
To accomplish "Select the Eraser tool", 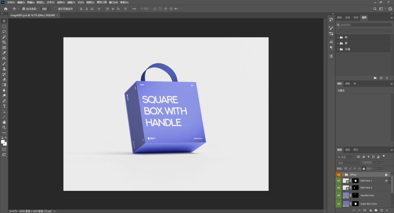I will (4, 79).
